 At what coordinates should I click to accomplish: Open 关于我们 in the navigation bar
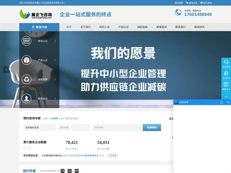(x=85, y=27)
